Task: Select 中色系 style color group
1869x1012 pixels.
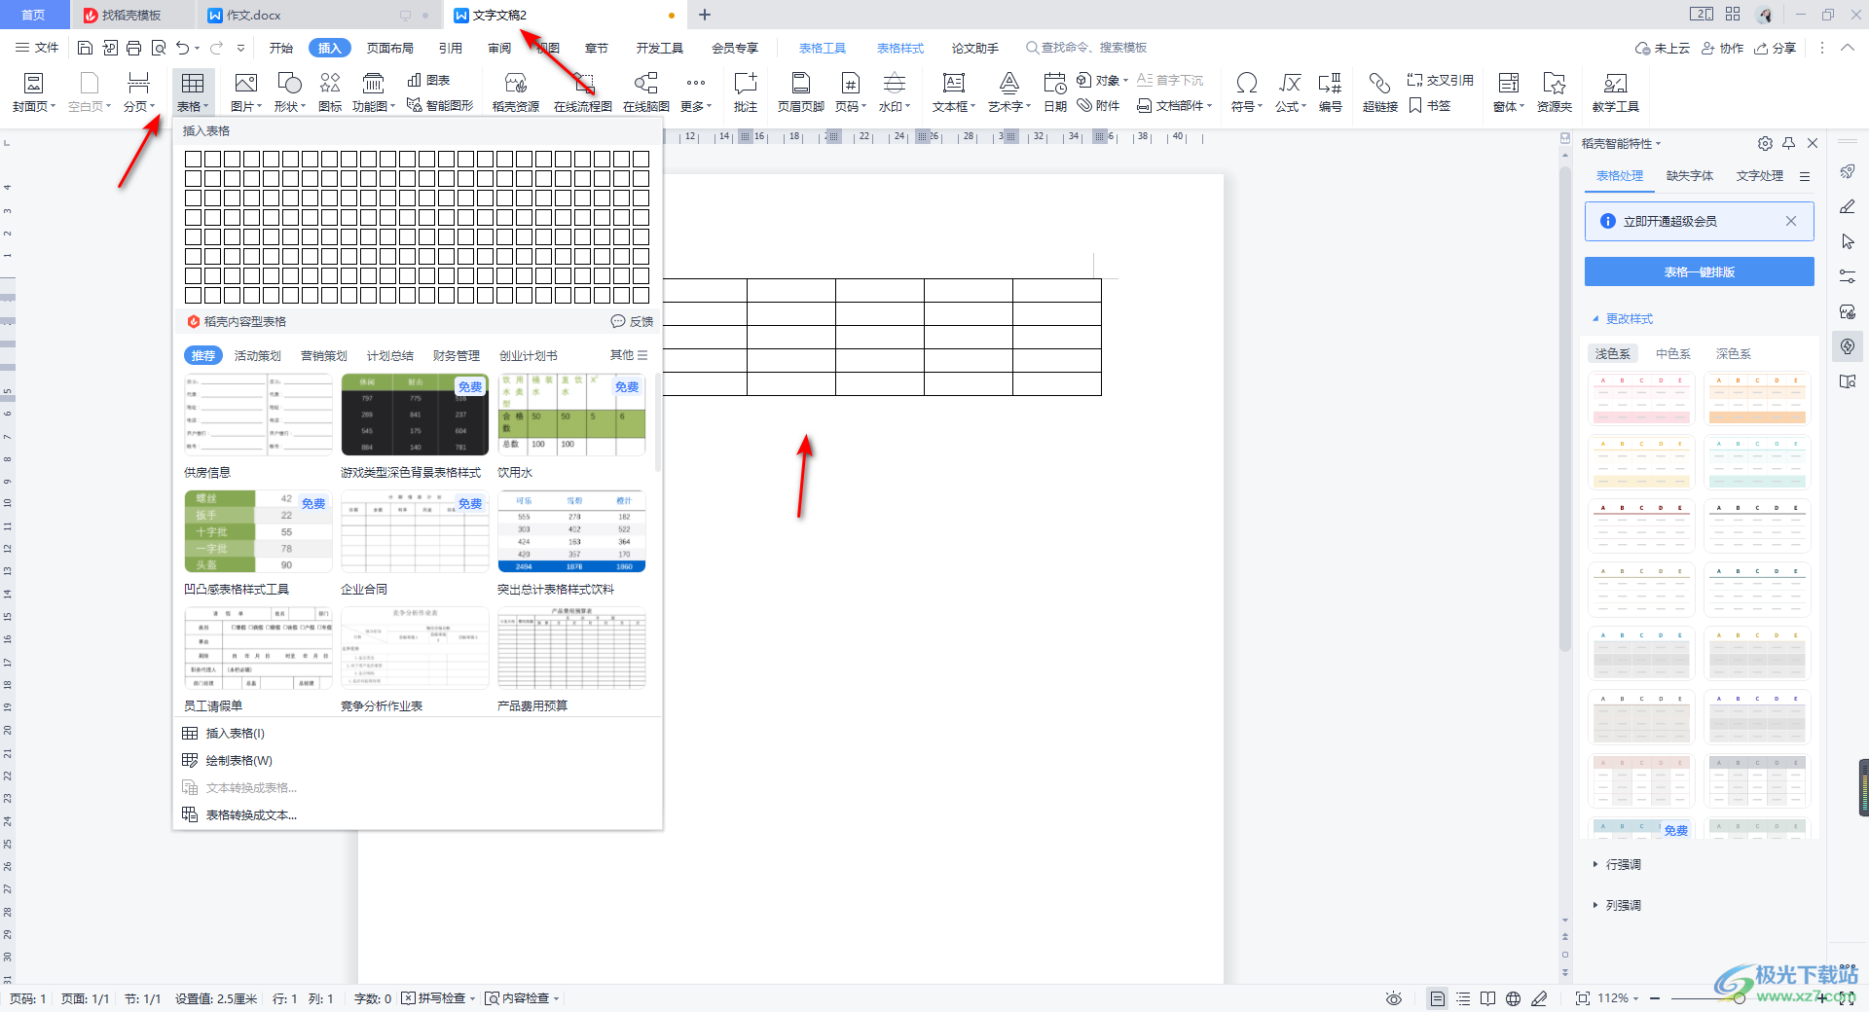Action: coord(1672,354)
